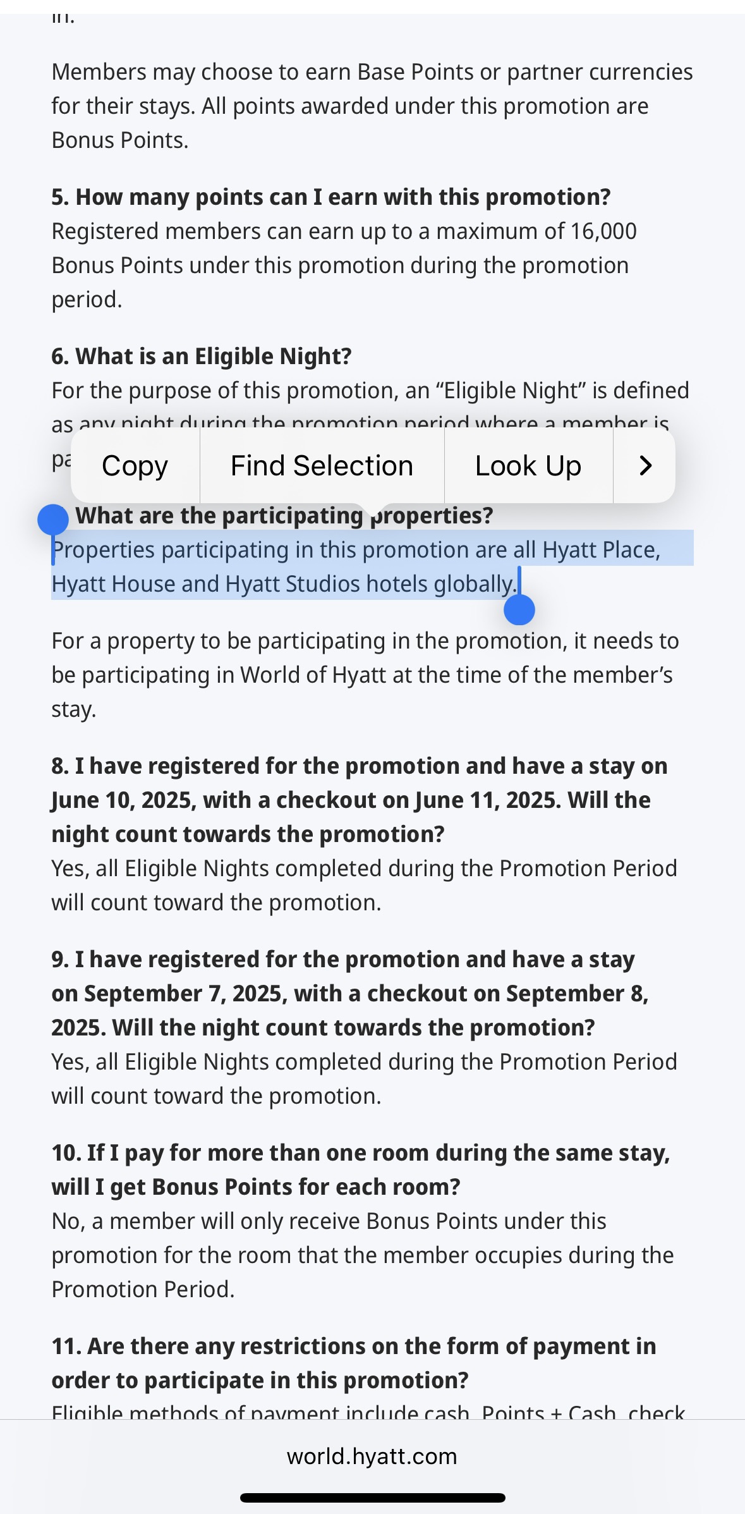The height and width of the screenshot is (1514, 745).
Task: Tap Copy in the selection menu
Action: (135, 466)
